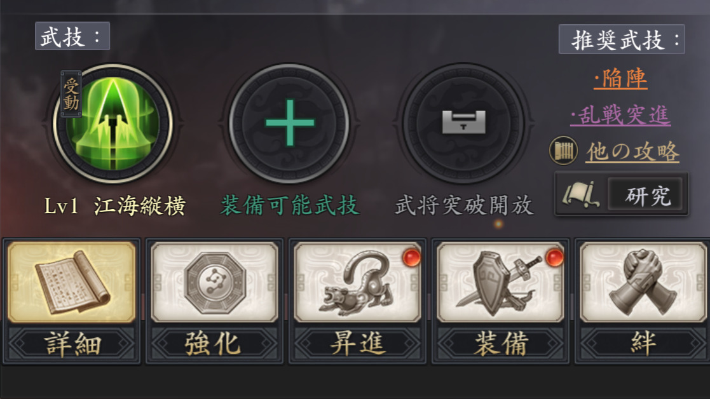Follow the 他の攻略 link
710x399 pixels.
pos(632,152)
